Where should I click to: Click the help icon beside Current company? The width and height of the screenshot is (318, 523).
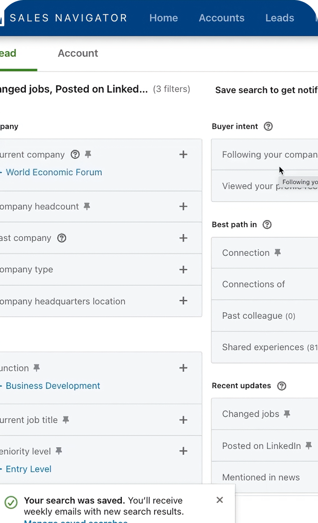tap(75, 154)
